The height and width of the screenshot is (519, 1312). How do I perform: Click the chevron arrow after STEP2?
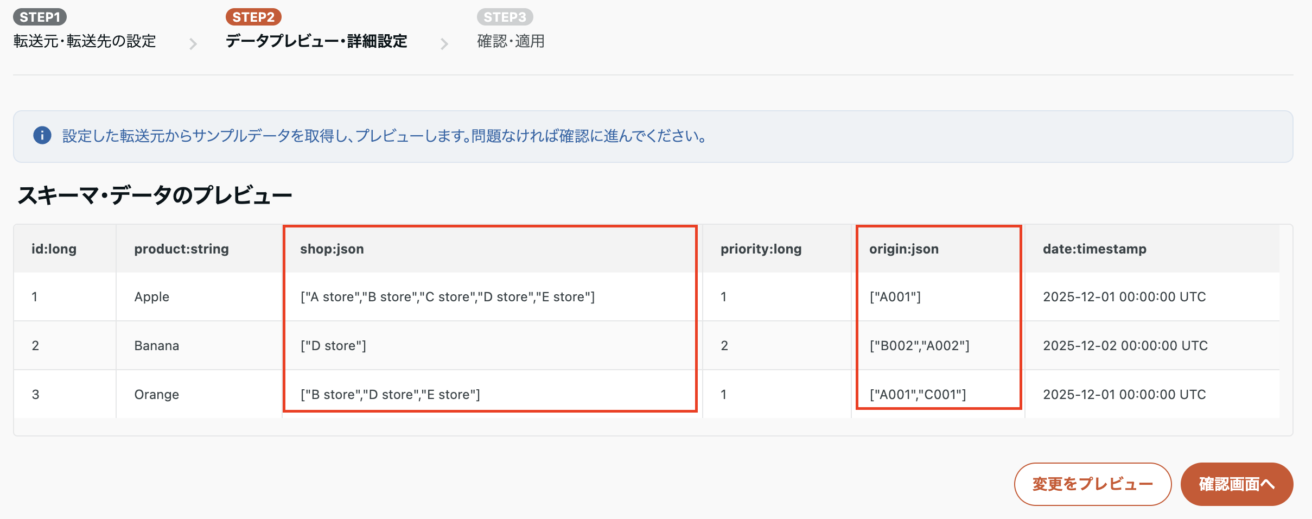tap(444, 43)
